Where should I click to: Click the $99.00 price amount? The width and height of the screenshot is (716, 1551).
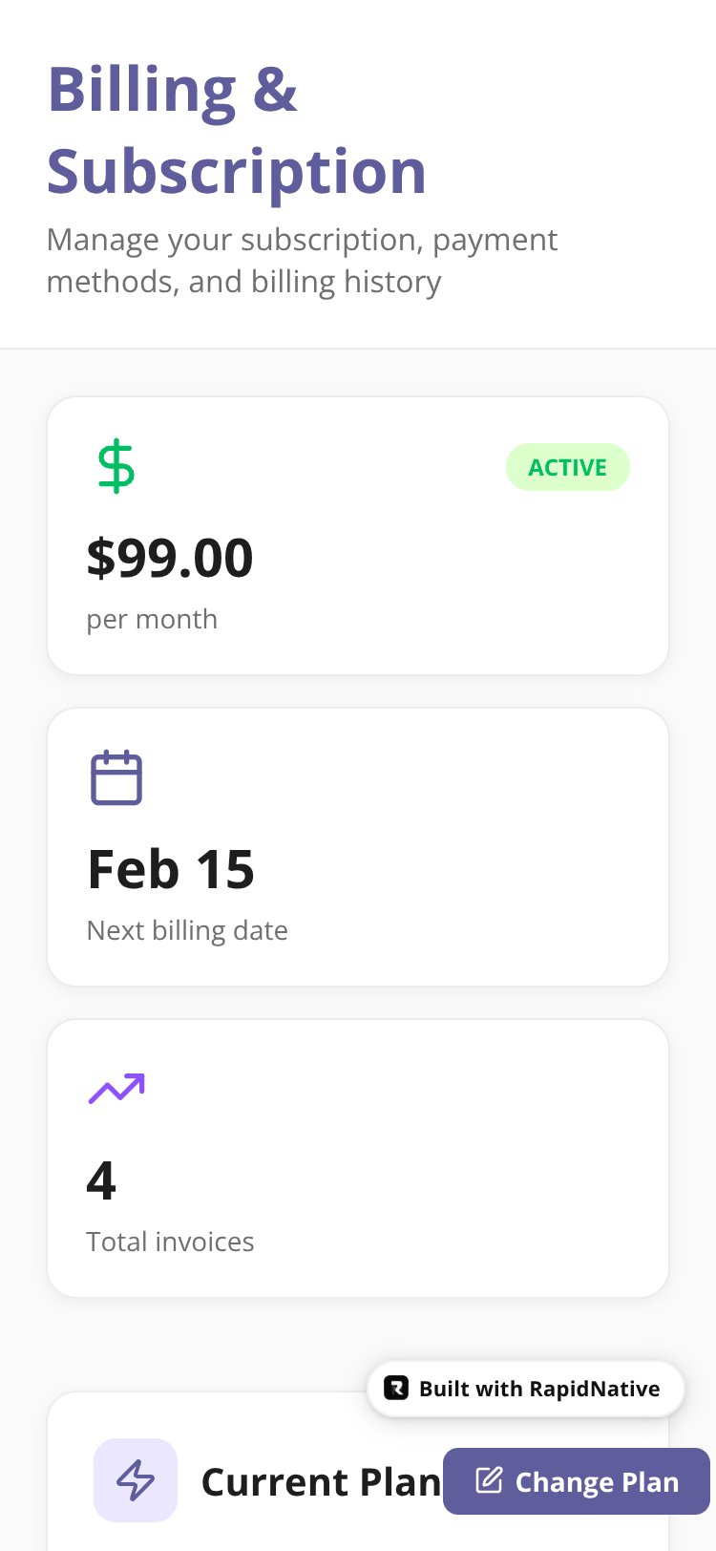pos(170,558)
